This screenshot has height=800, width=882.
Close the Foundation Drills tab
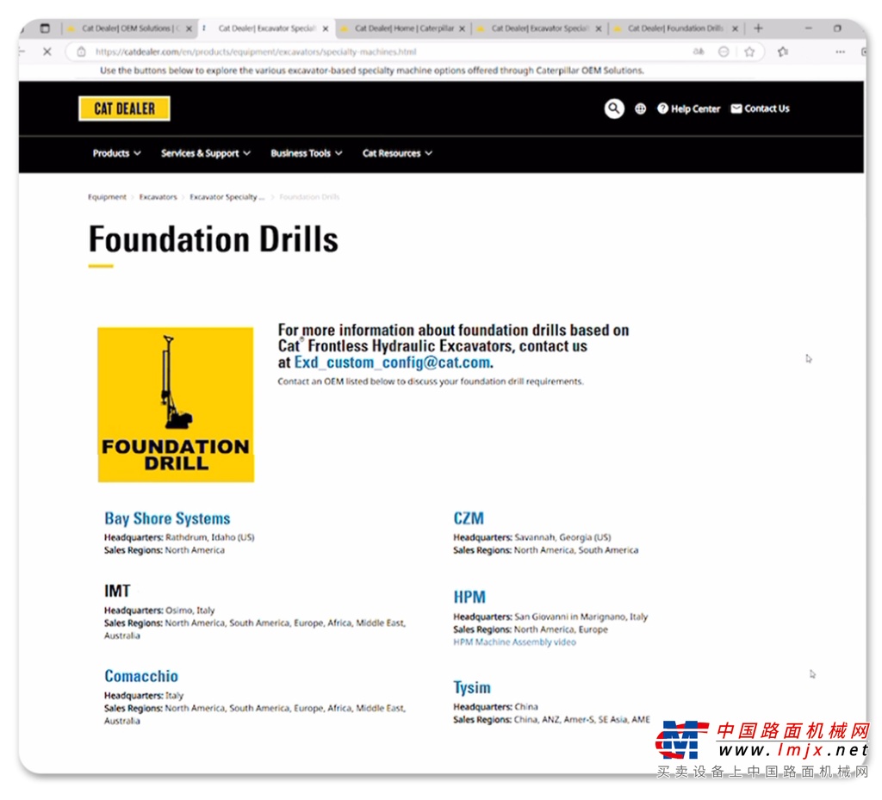pyautogui.click(x=735, y=28)
